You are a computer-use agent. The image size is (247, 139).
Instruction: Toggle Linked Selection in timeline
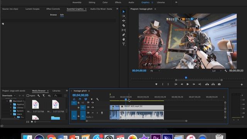point(86,99)
